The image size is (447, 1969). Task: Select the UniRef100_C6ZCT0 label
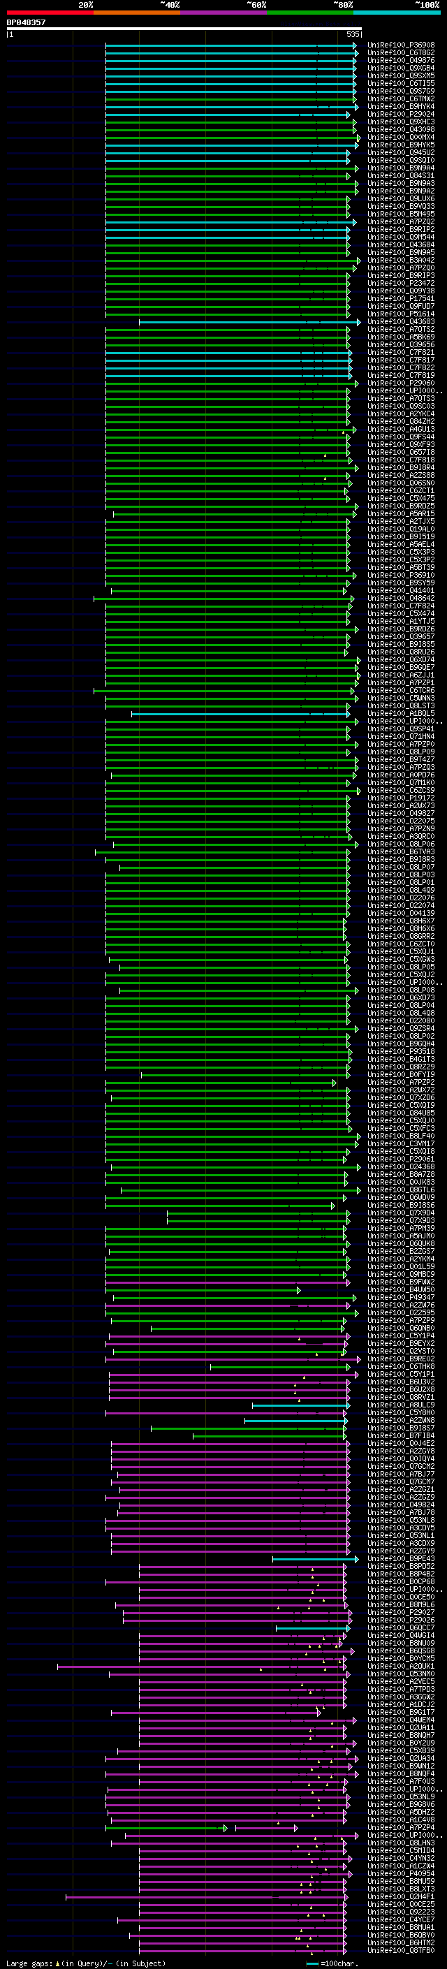[x=401, y=944]
